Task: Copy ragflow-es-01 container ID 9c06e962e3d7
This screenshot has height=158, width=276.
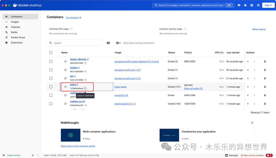Action: click(86, 105)
